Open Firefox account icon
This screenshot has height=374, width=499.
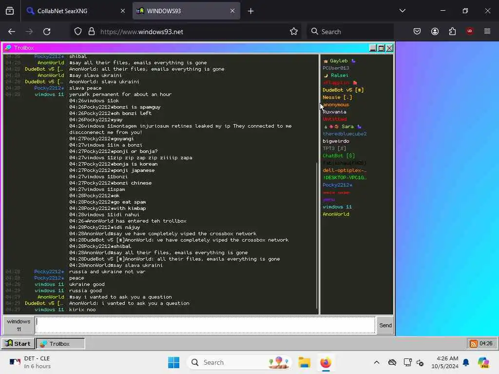[x=435, y=31]
